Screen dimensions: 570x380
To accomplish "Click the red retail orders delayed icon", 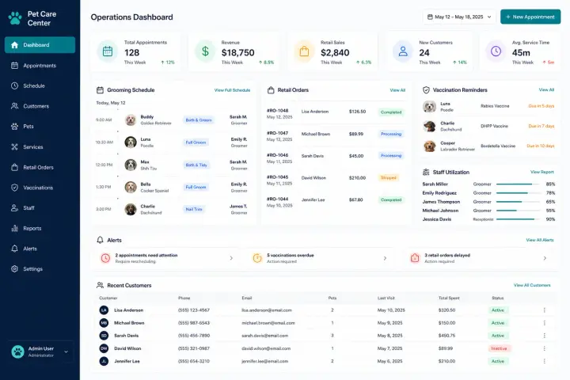I will (415, 258).
